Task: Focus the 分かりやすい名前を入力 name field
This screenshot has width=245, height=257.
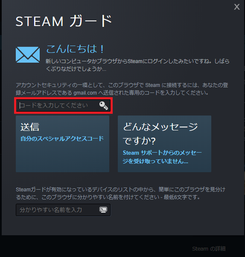Action: click(x=63, y=210)
